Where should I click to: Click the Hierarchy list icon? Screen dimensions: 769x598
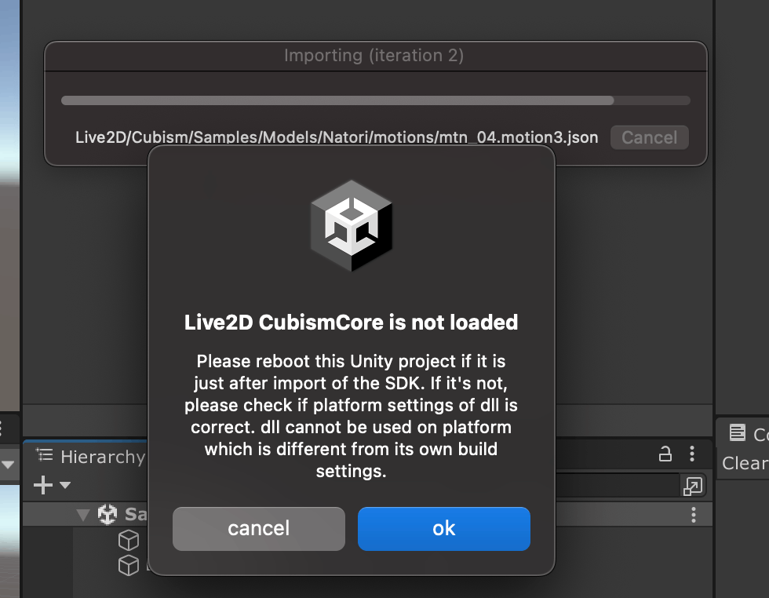point(45,456)
